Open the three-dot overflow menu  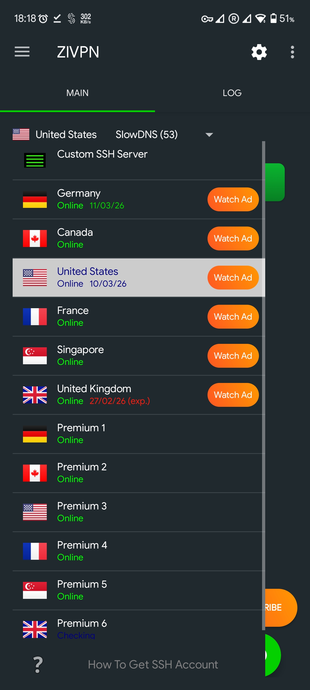292,52
